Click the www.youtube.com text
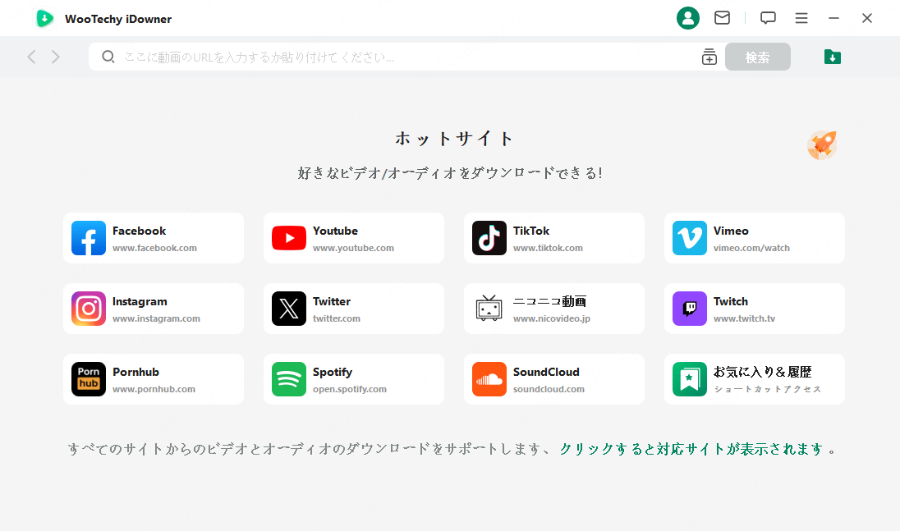Image resolution: width=900 pixels, height=531 pixels. [353, 249]
